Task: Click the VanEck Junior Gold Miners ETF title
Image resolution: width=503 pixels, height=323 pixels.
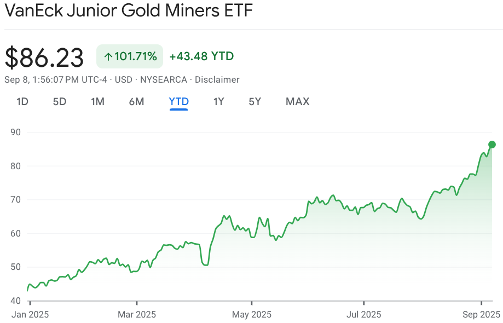Action: pos(129,11)
